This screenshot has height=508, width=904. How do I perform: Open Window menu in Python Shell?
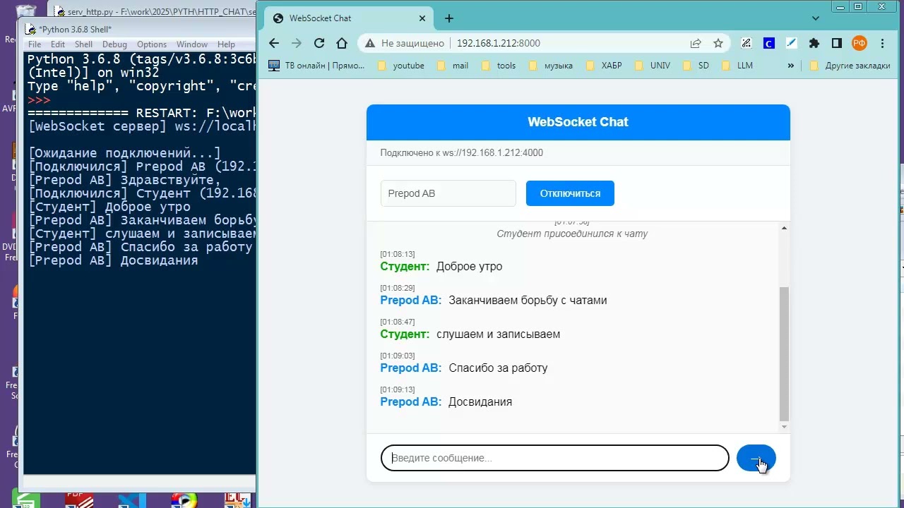coord(192,44)
